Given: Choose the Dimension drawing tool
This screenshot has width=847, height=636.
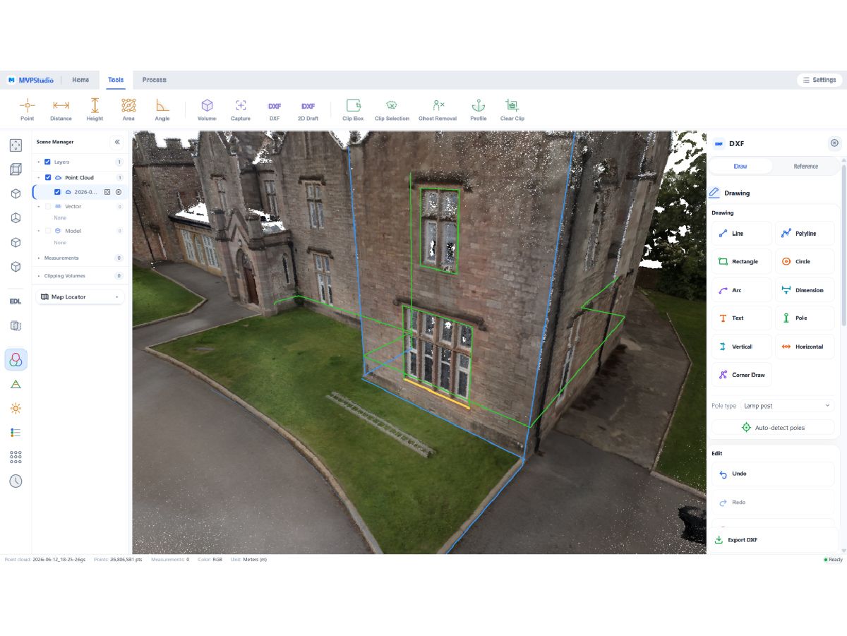Looking at the screenshot, I should tap(805, 290).
